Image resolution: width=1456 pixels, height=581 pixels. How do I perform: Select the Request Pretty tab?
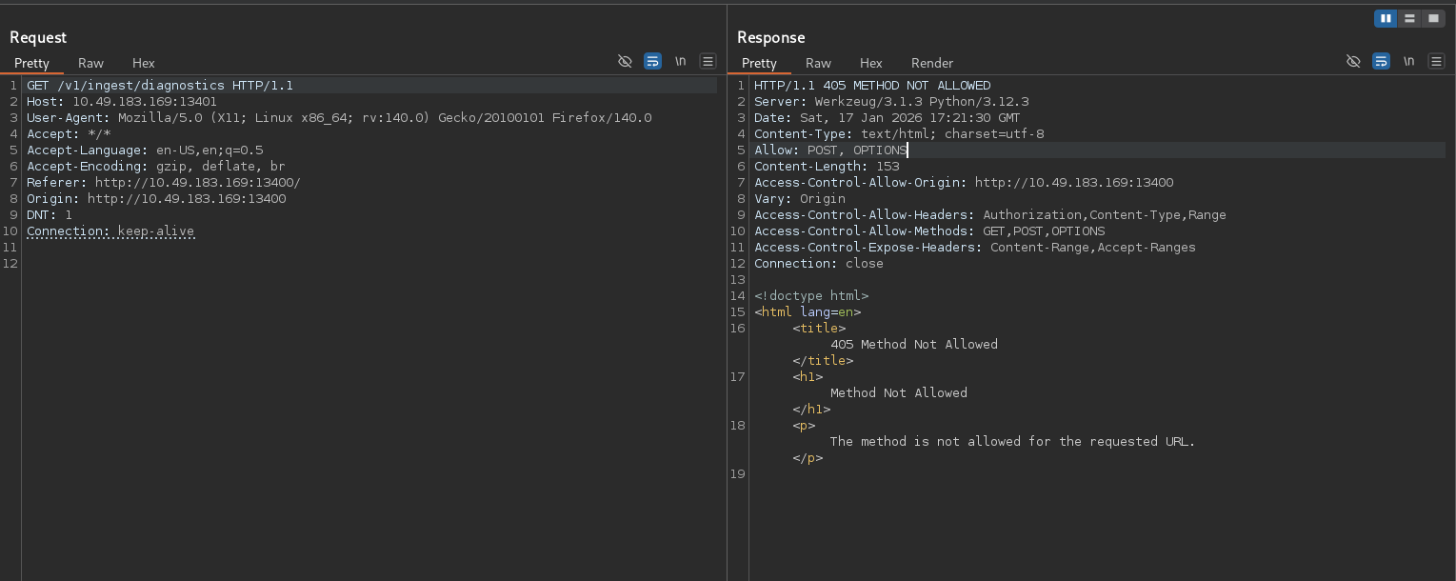(x=31, y=63)
